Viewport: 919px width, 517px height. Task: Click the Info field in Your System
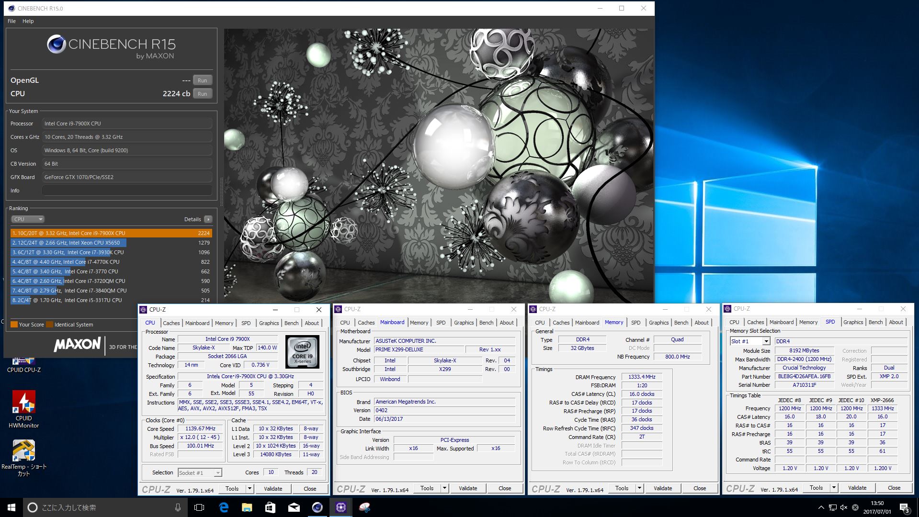[127, 191]
